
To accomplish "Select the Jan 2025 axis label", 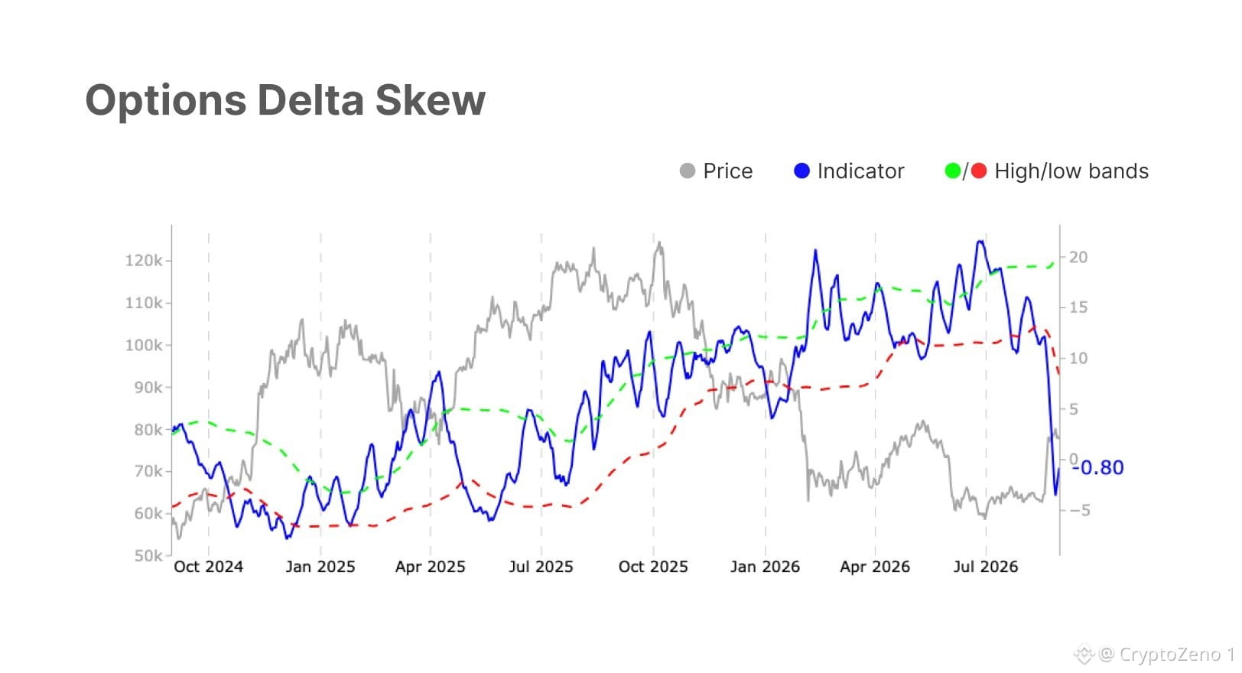I will (x=320, y=567).
